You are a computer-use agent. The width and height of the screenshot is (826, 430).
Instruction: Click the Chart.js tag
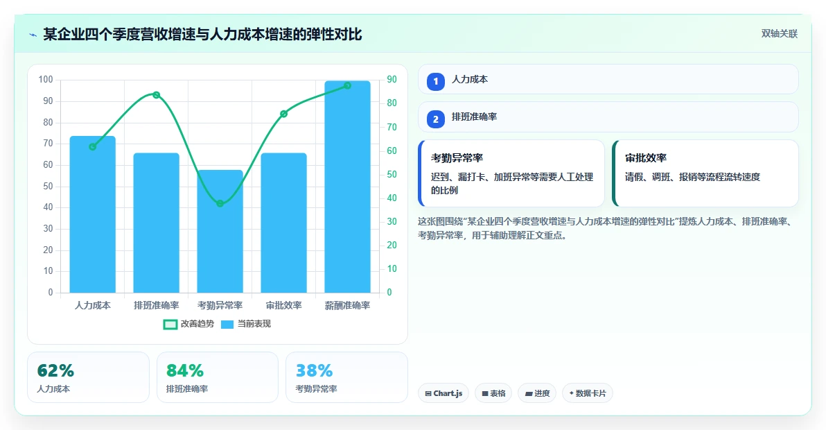click(443, 393)
